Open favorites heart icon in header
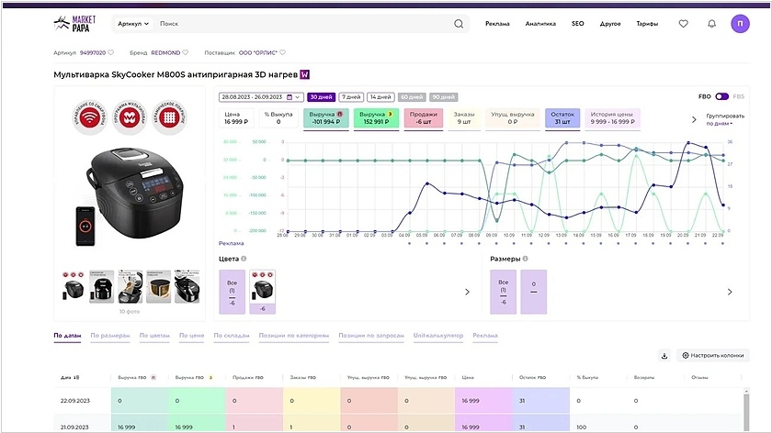The image size is (772, 433). [684, 24]
